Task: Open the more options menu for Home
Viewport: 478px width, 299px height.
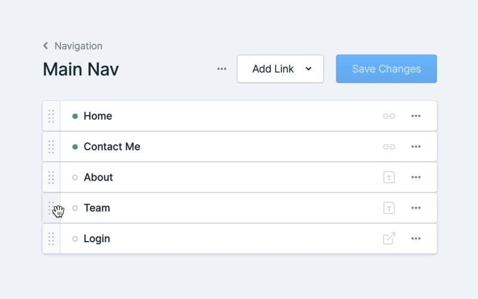Action: click(x=416, y=116)
